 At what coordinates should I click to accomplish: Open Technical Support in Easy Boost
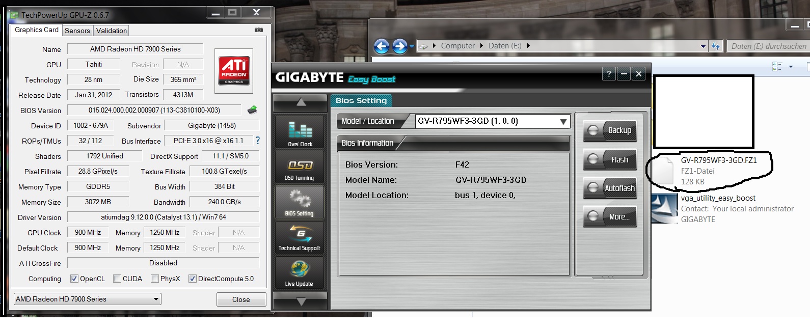pos(300,237)
